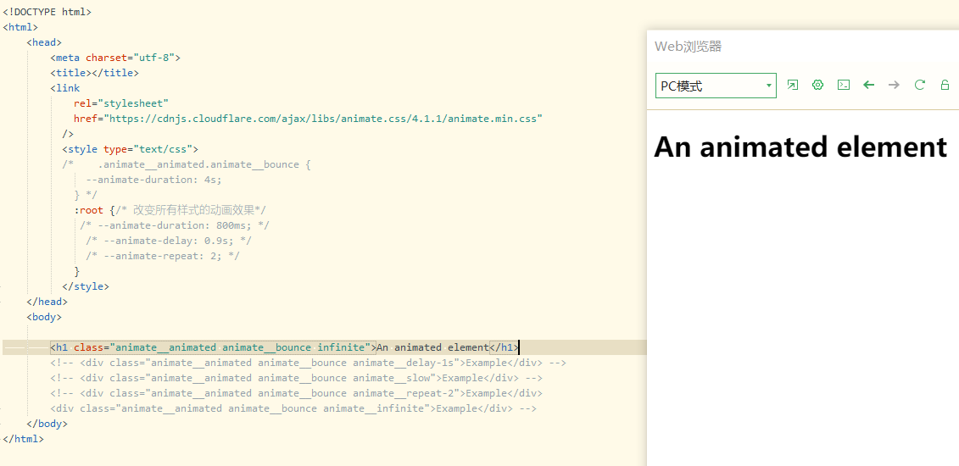Screen dimensions: 959x466
Task: Toggle the lock icon in browser toolbar
Action: pos(945,85)
